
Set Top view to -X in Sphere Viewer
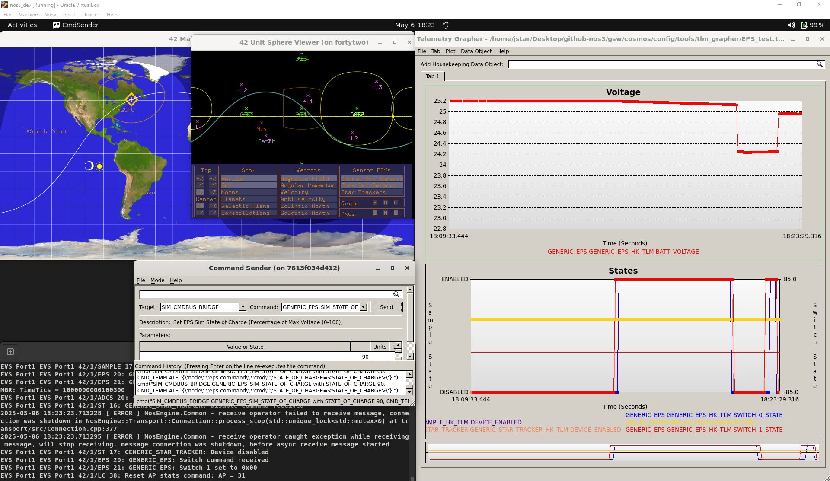[x=213, y=178]
